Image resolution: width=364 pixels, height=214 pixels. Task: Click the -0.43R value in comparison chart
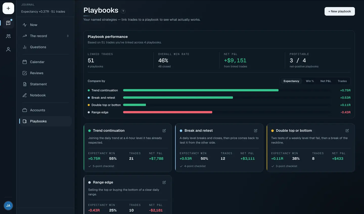(346, 112)
